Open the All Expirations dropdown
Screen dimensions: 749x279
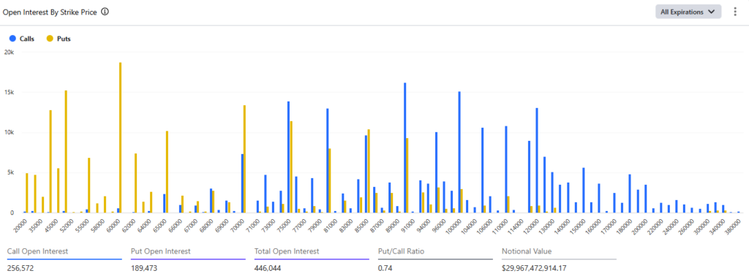pyautogui.click(x=688, y=12)
